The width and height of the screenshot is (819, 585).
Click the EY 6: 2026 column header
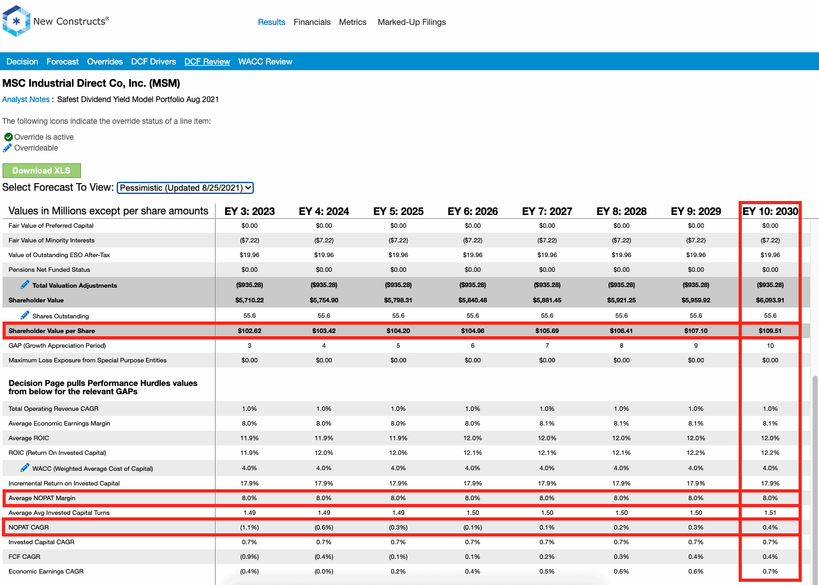(x=473, y=211)
